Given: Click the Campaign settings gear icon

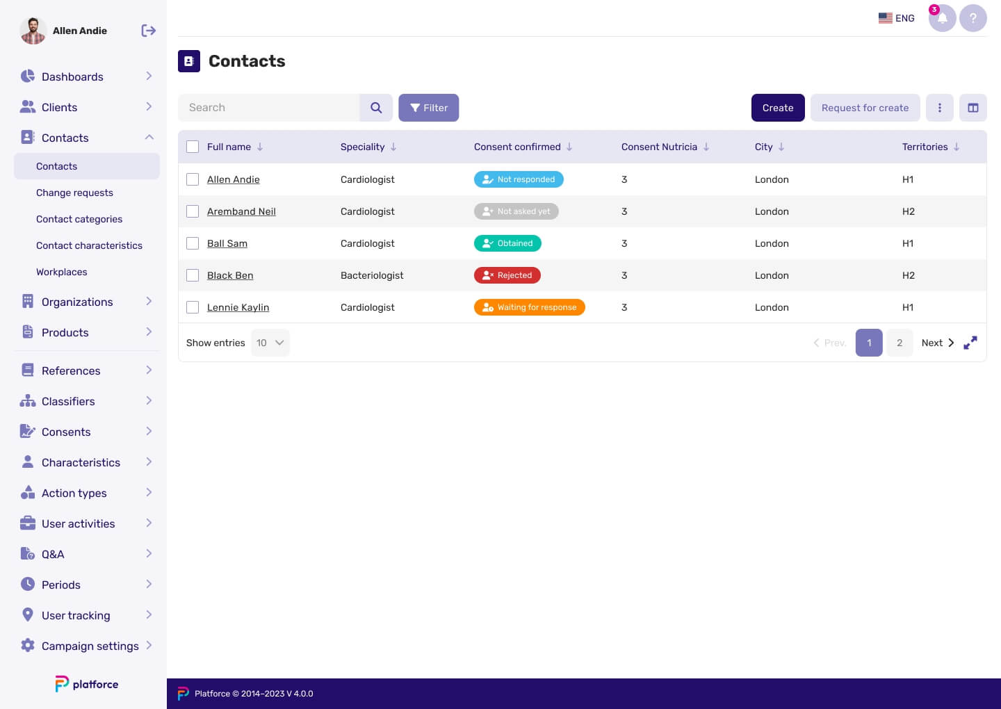Looking at the screenshot, I should pyautogui.click(x=28, y=646).
